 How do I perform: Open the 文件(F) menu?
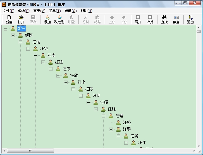(8, 11)
